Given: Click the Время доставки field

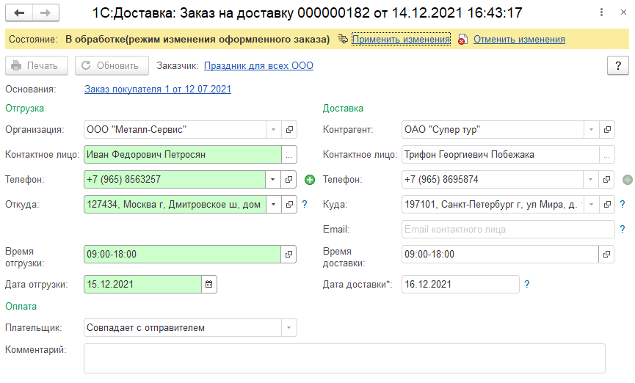Looking at the screenshot, I should 500,255.
